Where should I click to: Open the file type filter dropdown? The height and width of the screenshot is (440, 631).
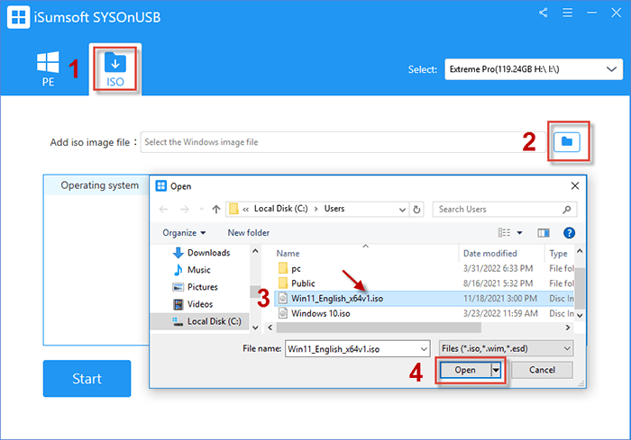pos(507,348)
